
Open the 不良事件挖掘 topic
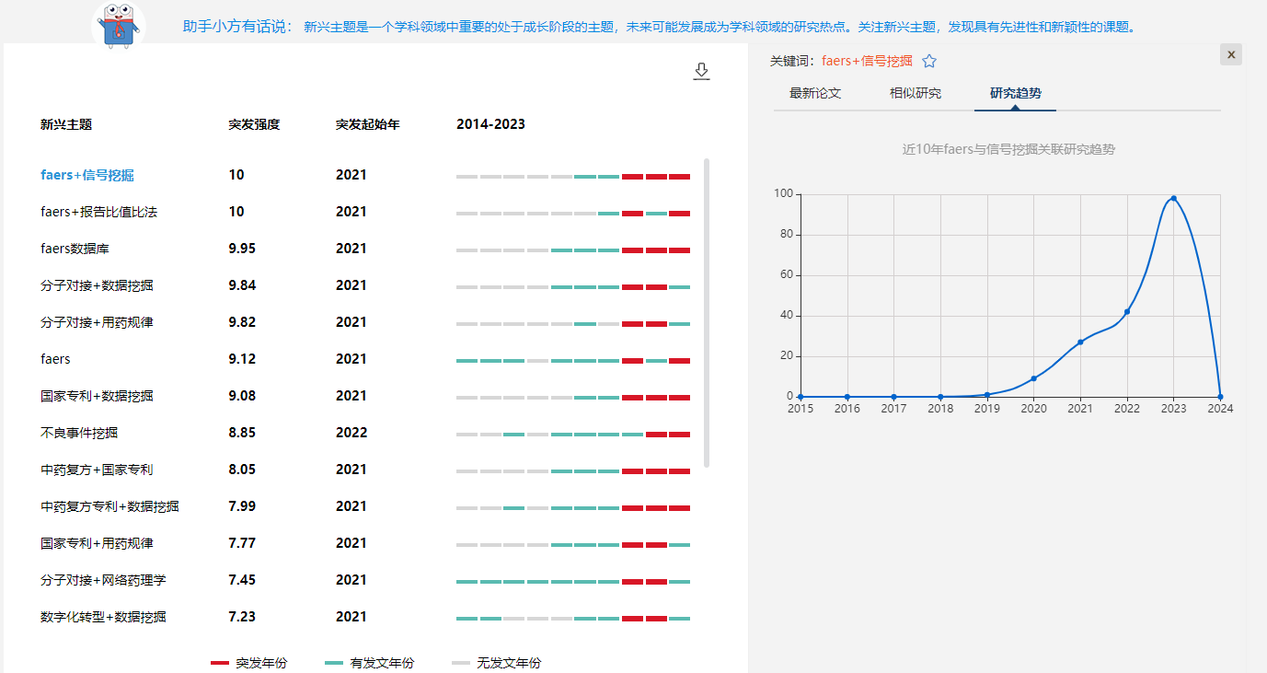click(79, 433)
